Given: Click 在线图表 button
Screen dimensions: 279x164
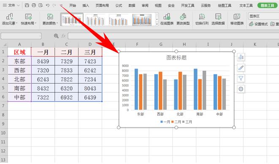Looking at the screenshot, I should coord(167,19).
